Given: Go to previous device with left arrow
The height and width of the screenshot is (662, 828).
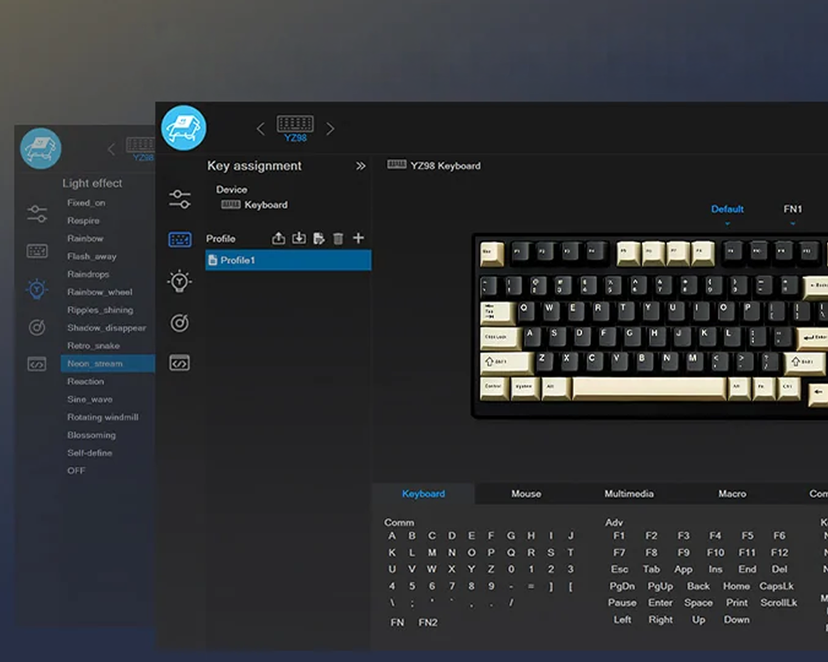Looking at the screenshot, I should point(261,129).
